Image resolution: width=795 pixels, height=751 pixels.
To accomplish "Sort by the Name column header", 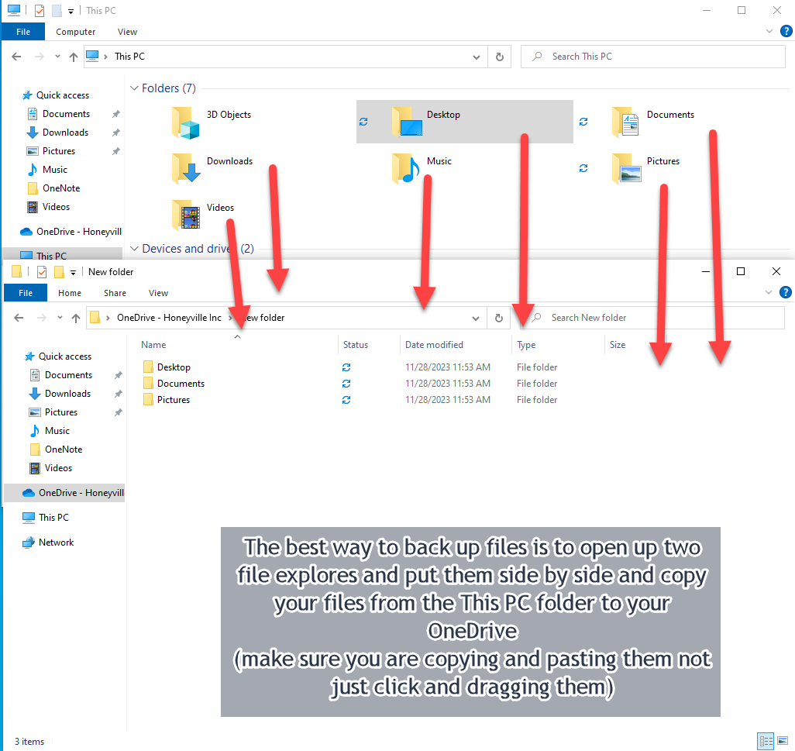I will coord(237,345).
